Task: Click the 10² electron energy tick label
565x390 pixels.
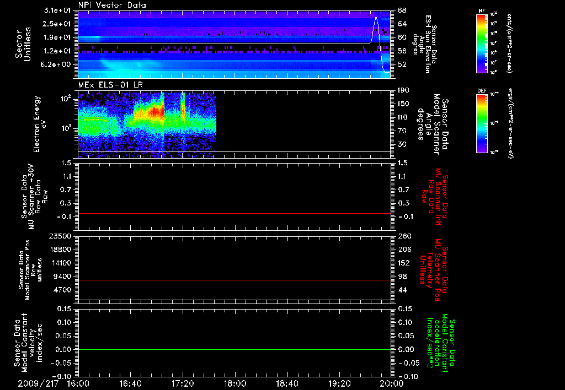Action: point(66,98)
